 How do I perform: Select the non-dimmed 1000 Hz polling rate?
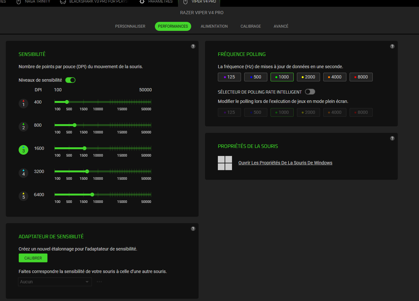(x=282, y=77)
